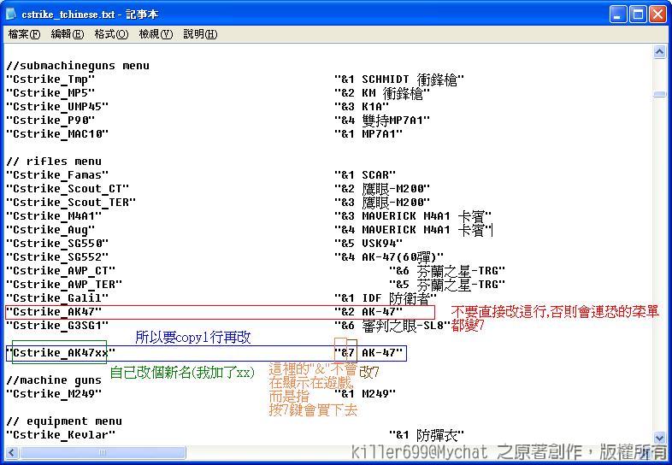Click the "&3 K1A" value
Screen dimensions: 672x465
362,107
